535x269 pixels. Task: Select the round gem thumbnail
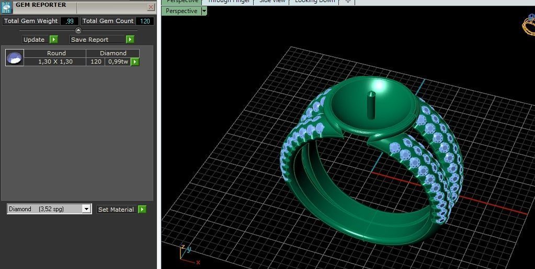(15, 57)
